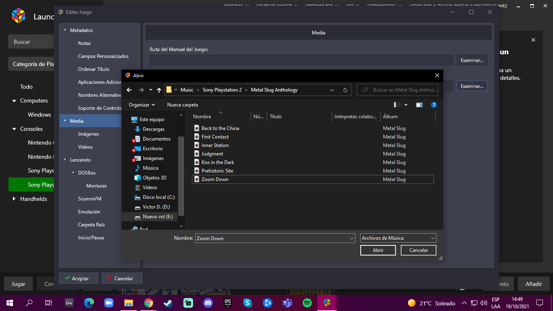Open Steam from the taskbar
This screenshot has height=311, width=553.
click(168, 302)
